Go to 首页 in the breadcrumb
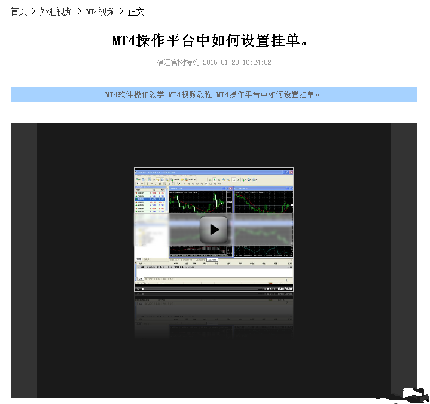Image resolution: width=430 pixels, height=404 pixels. tap(19, 11)
